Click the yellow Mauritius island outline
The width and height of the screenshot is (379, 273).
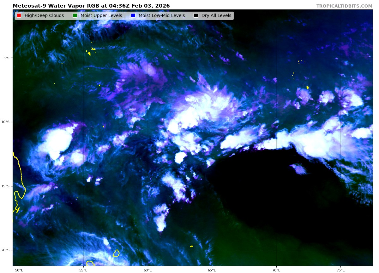(x=116, y=253)
